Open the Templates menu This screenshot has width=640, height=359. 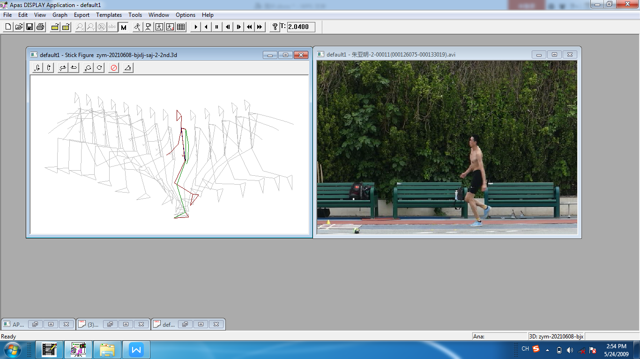click(x=109, y=15)
